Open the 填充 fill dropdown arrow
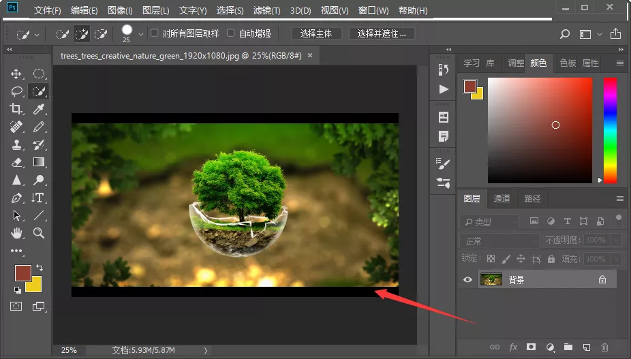 click(x=617, y=259)
